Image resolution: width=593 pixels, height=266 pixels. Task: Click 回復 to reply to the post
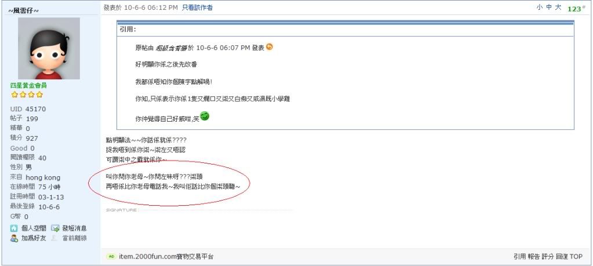pos(562,257)
